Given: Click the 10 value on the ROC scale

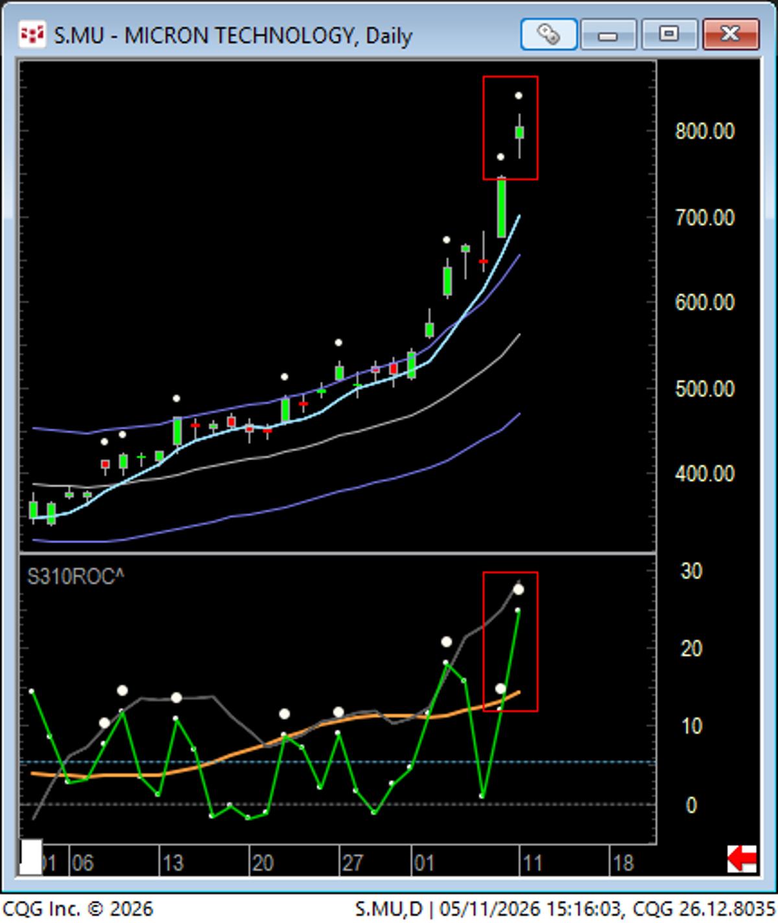Looking at the screenshot, I should 691,726.
